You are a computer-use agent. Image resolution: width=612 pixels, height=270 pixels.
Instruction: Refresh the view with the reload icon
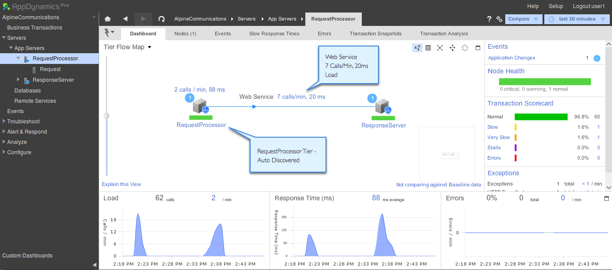(162, 19)
